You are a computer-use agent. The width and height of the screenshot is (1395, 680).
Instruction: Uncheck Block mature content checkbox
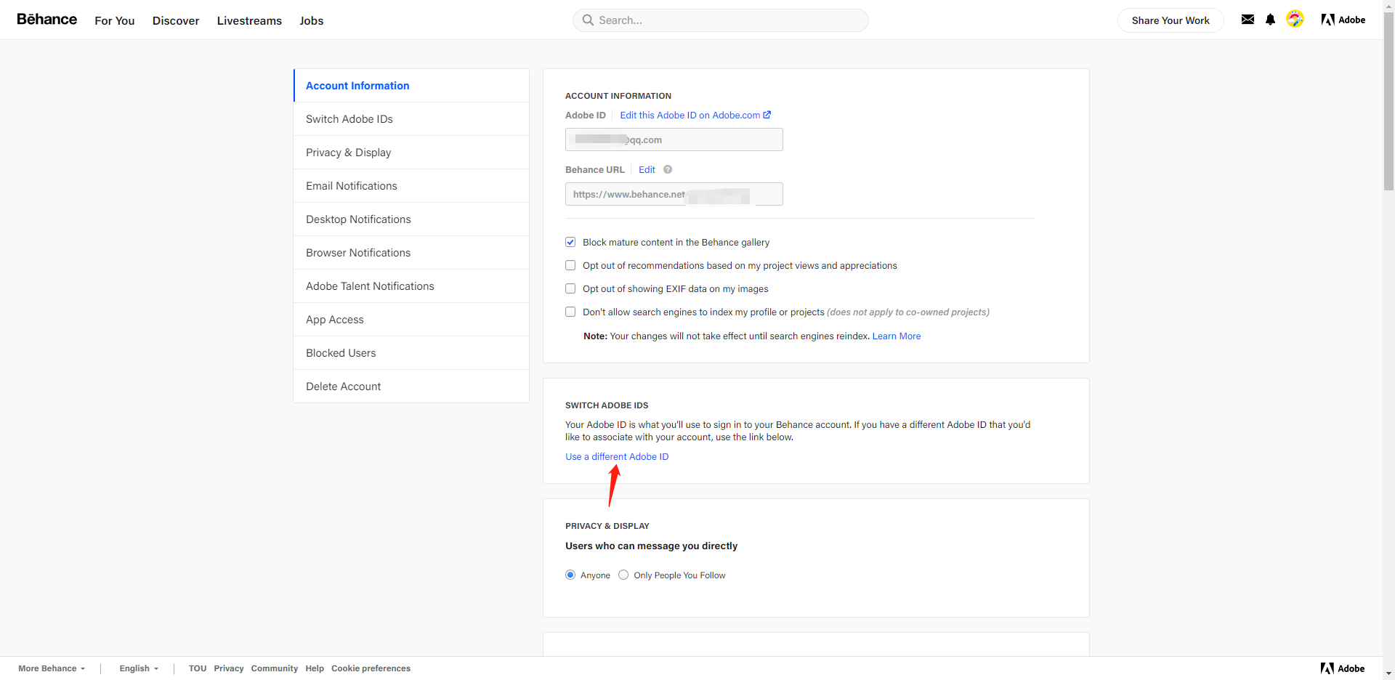coord(570,242)
